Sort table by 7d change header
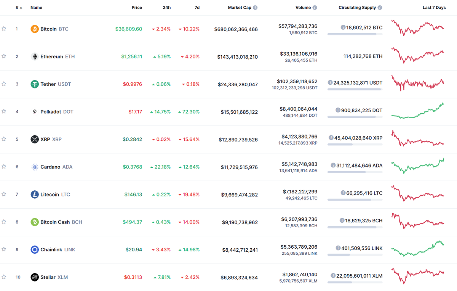Image resolution: width=457 pixels, height=291 pixels. [x=197, y=8]
